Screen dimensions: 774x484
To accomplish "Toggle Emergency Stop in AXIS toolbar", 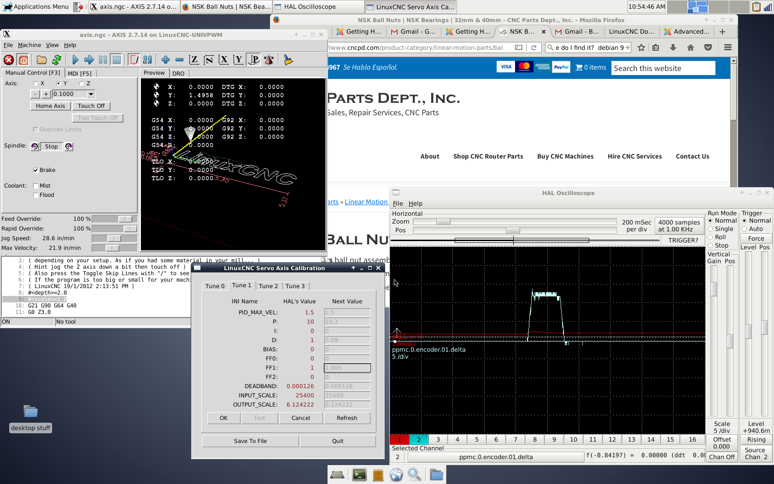I will pos(9,60).
